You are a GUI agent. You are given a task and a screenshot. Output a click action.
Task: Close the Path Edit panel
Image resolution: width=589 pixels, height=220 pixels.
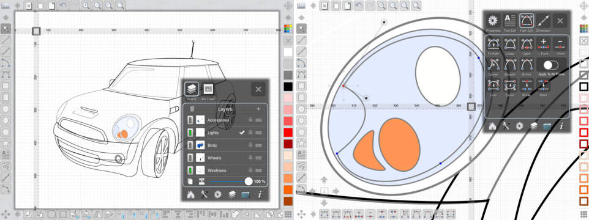pos(560,21)
